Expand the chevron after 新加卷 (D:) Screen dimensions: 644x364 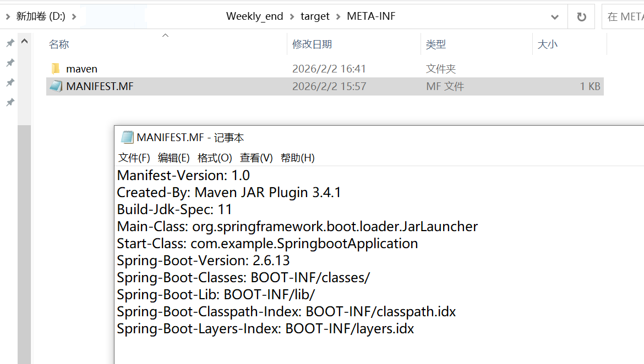(x=74, y=17)
